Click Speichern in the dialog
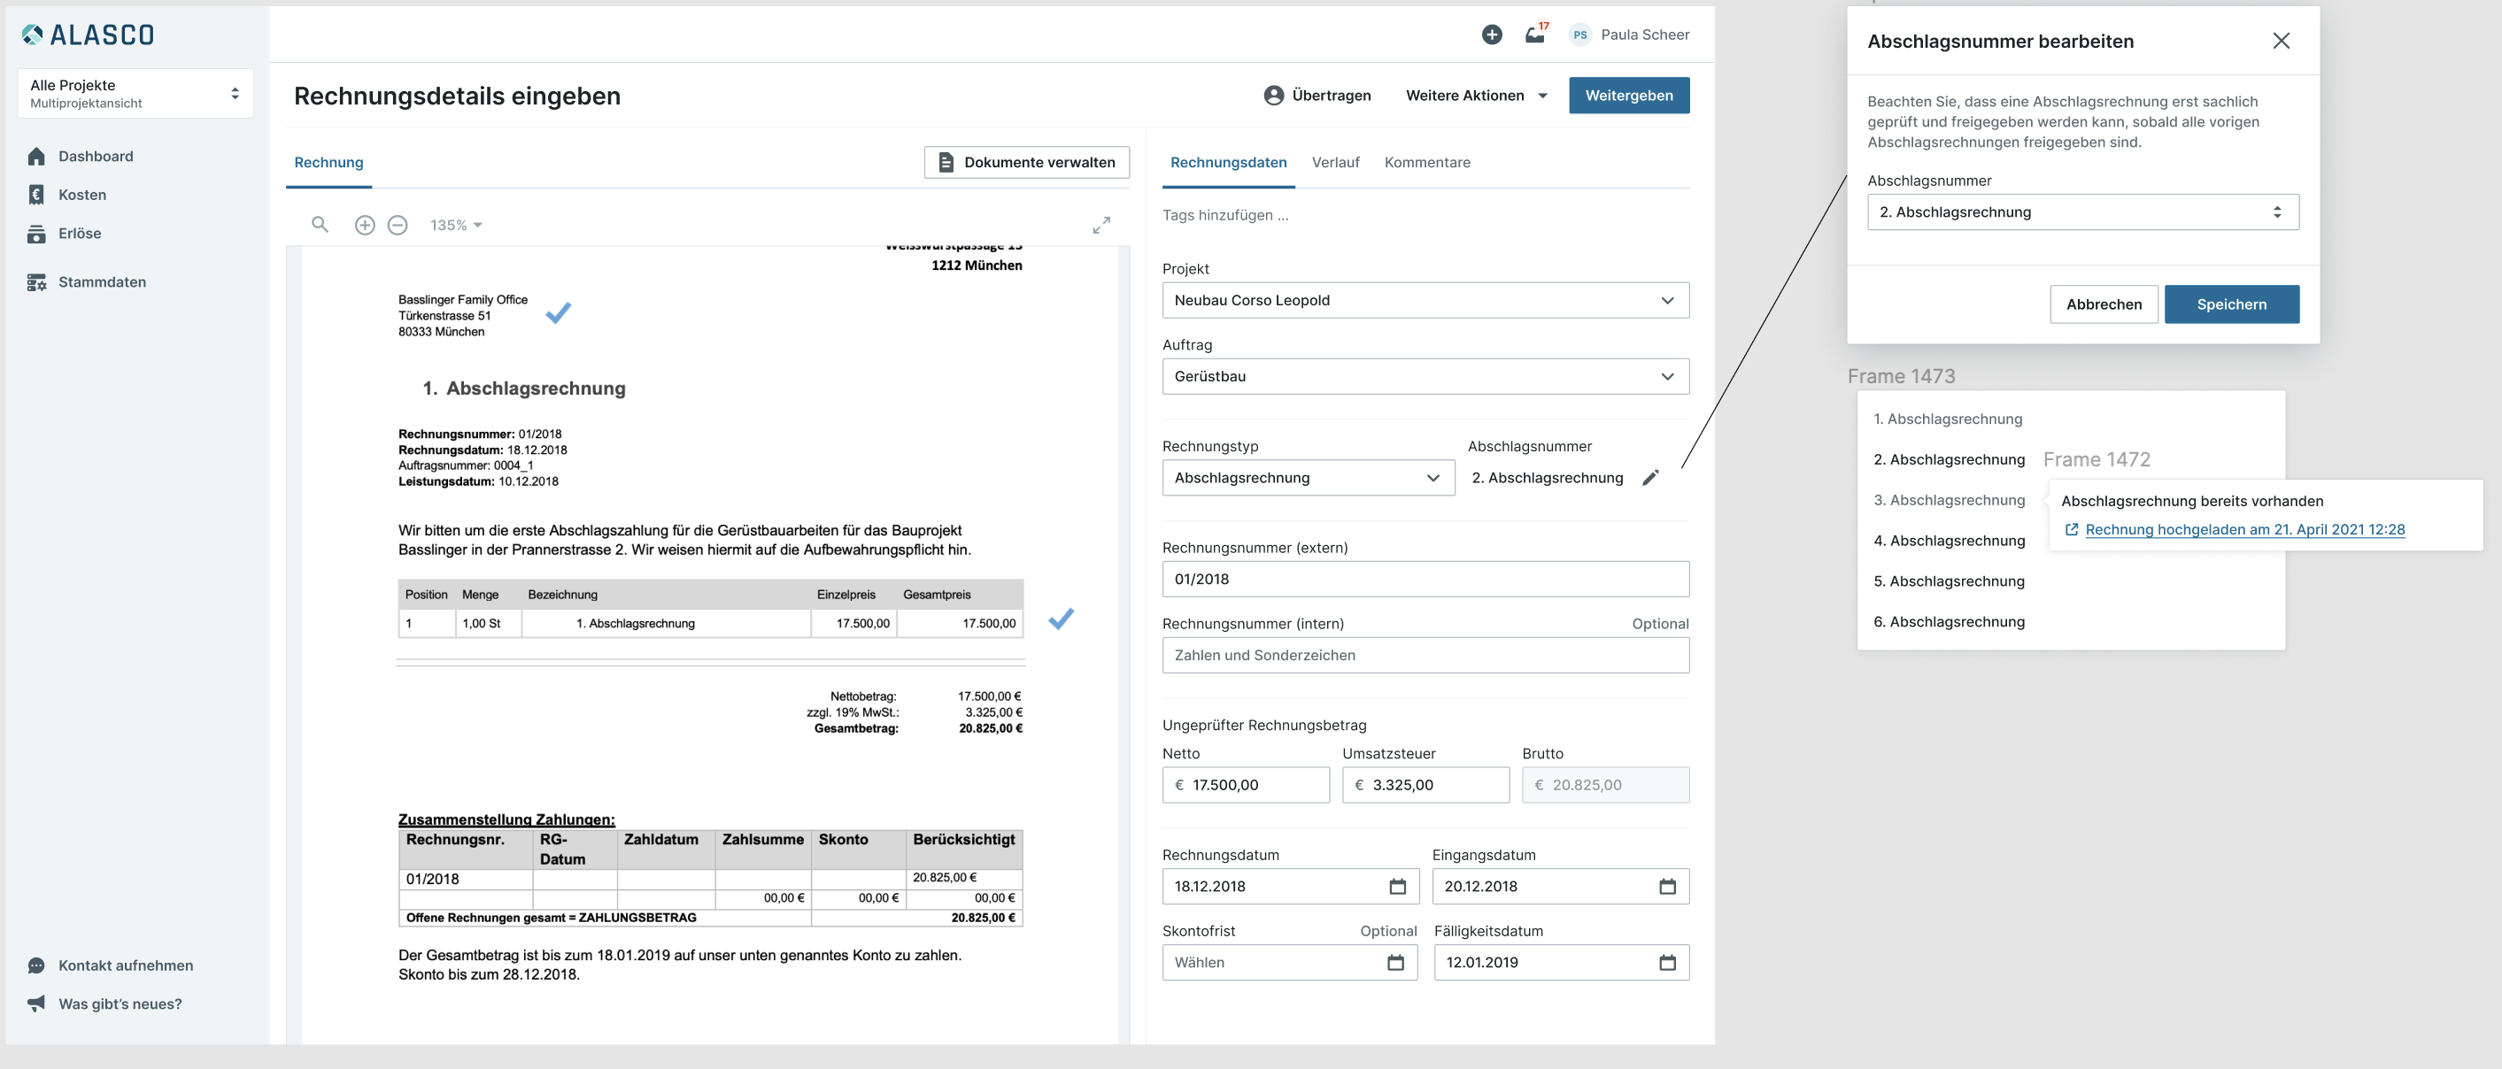The width and height of the screenshot is (2502, 1069). click(x=2231, y=304)
